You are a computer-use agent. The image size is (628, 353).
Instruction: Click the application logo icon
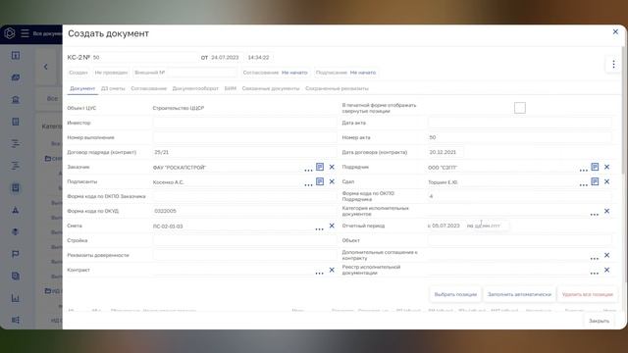(10, 33)
